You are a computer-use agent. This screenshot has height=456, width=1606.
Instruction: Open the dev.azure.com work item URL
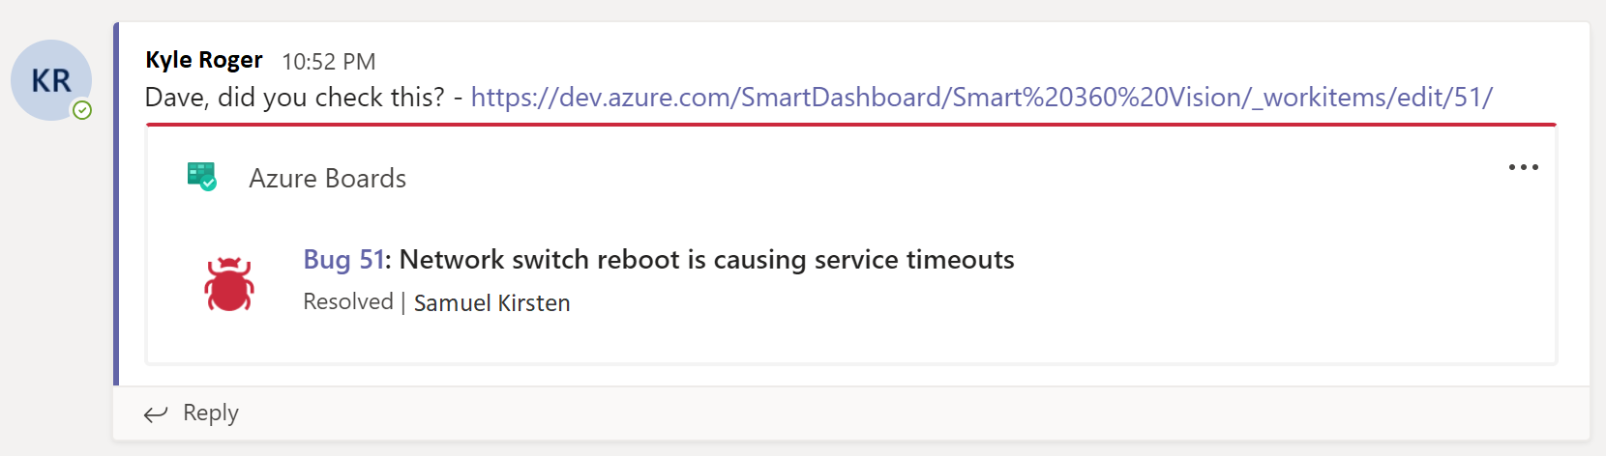981,98
